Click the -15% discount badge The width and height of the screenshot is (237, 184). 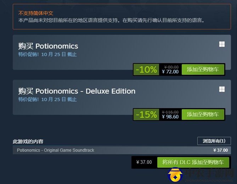click(x=146, y=115)
